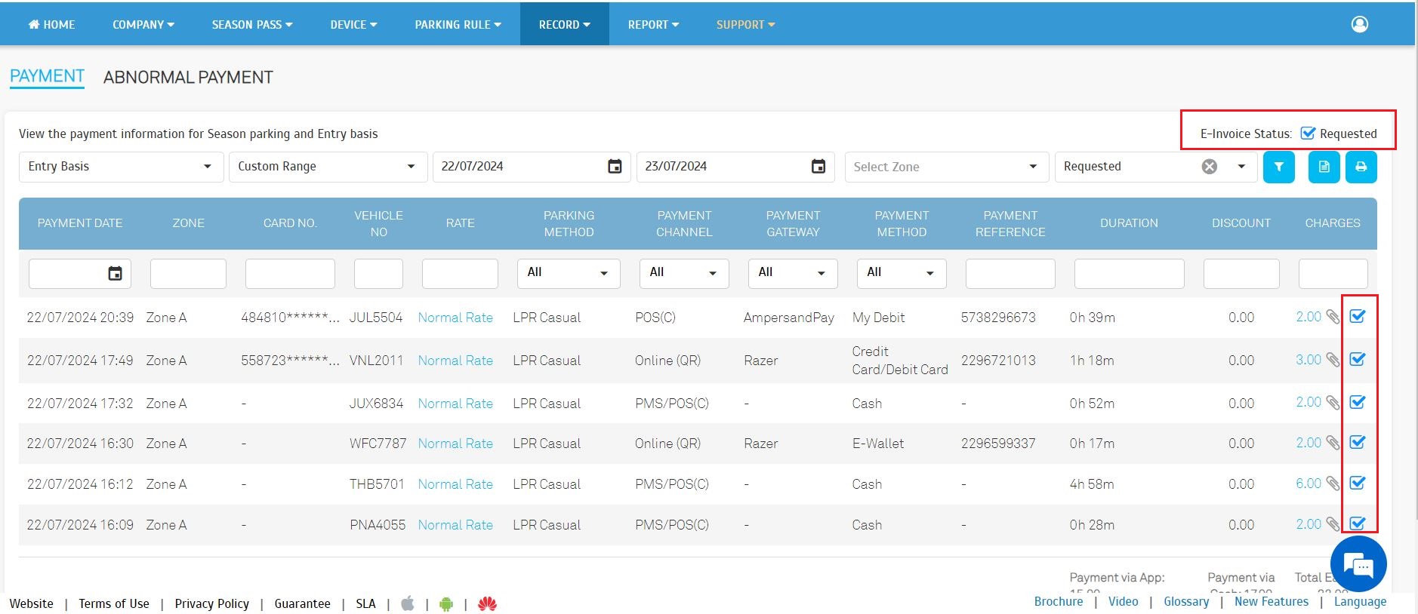Open the Parking Method All filter
Image resolution: width=1418 pixels, height=614 pixels.
coord(569,273)
